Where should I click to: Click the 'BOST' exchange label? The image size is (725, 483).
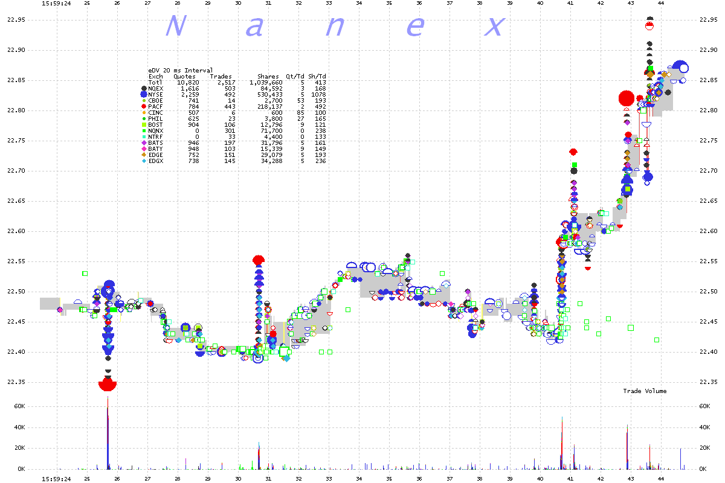155,125
